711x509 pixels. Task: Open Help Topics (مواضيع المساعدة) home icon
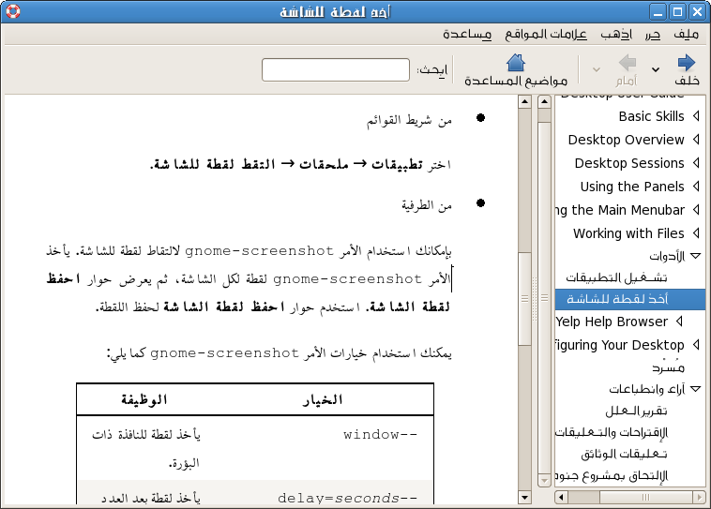coord(516,64)
